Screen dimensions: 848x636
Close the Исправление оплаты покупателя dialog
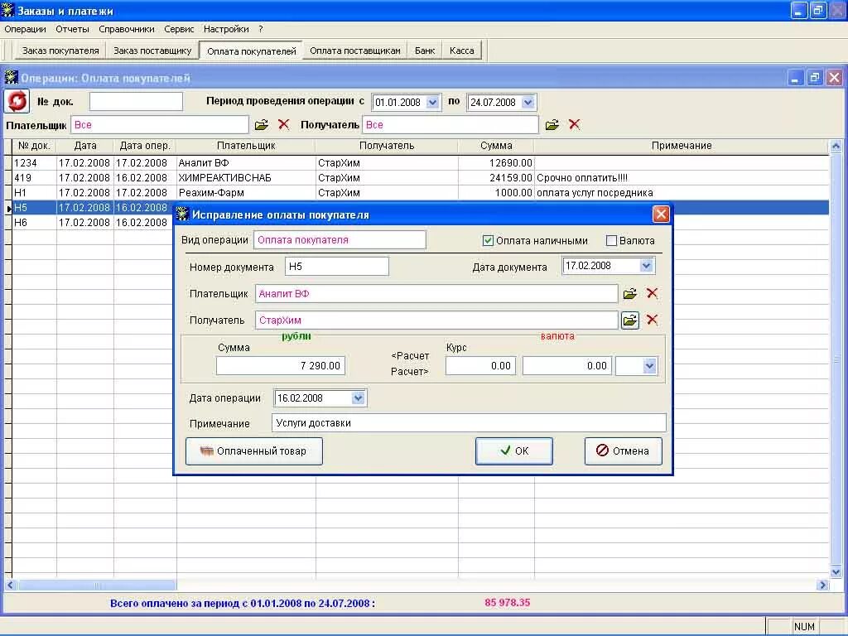click(x=661, y=214)
